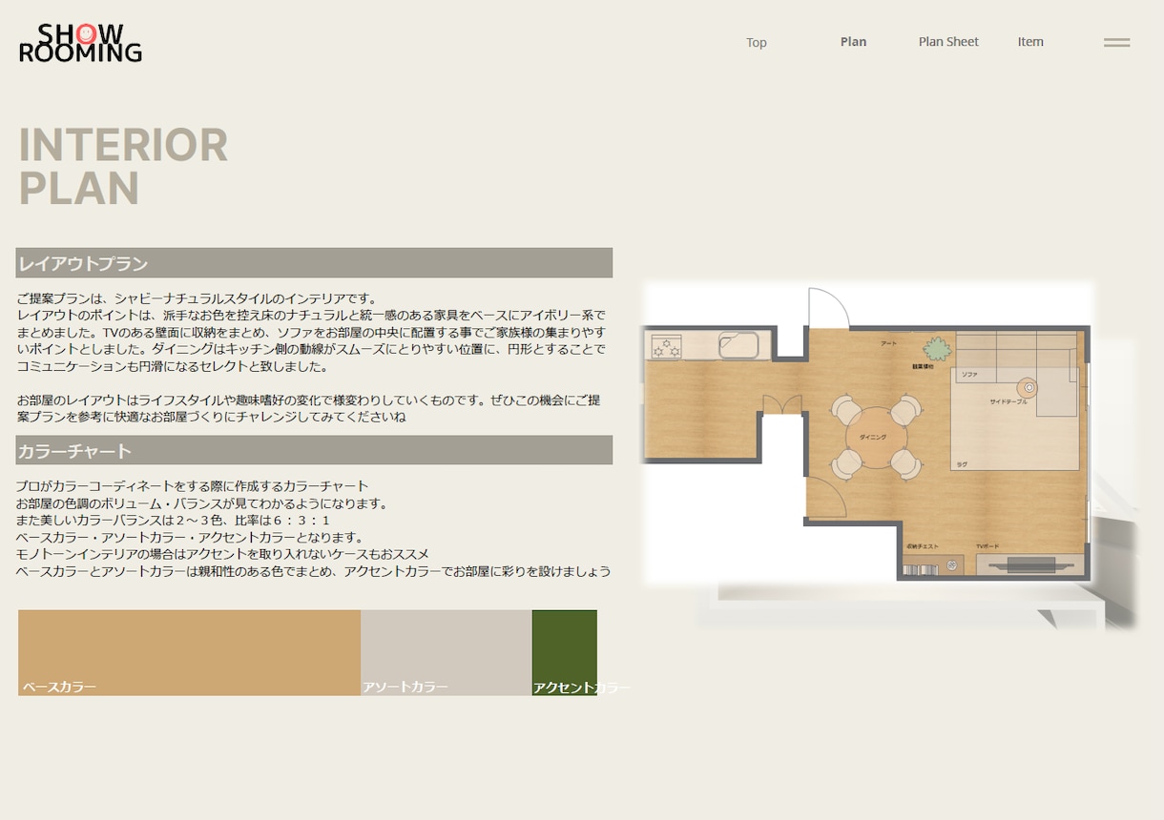Select the kitchen sink in the floor plan
This screenshot has height=820, width=1164.
tap(738, 345)
